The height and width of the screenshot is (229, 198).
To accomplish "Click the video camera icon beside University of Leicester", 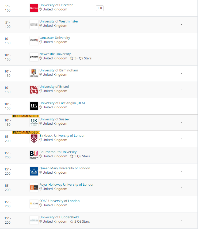I will click(x=100, y=8).
